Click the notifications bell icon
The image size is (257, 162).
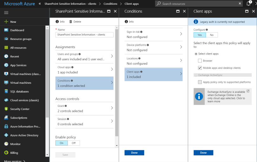tap(248, 4)
